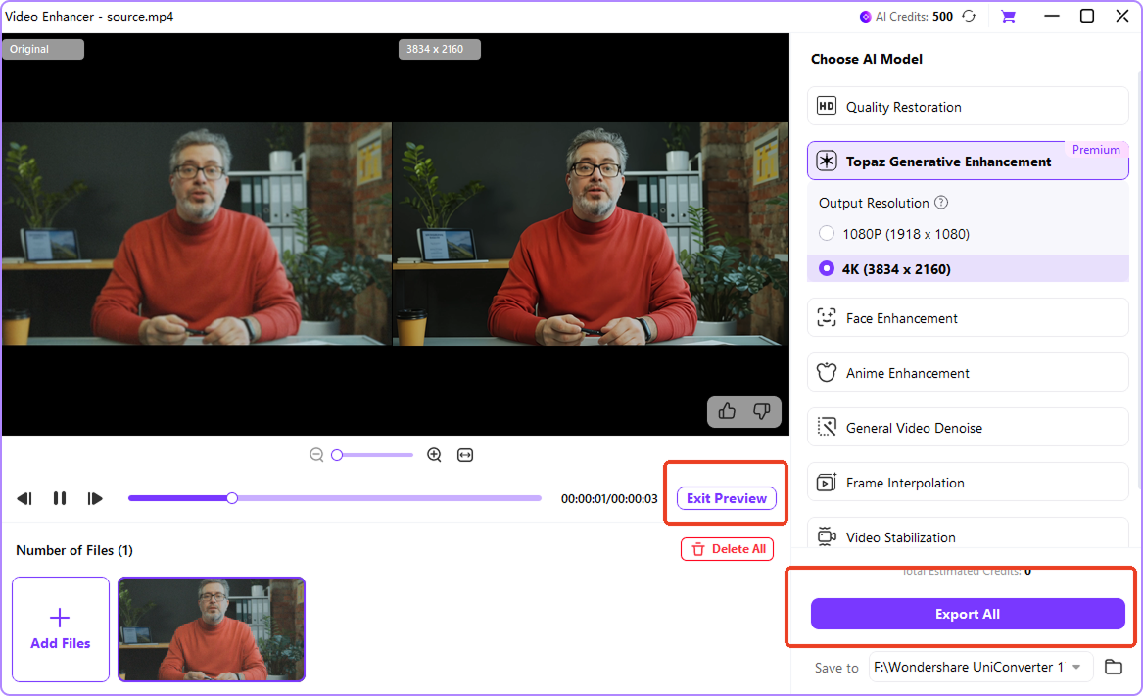Image resolution: width=1143 pixels, height=696 pixels.
Task: Select 1080P (1918 x 1080) resolution
Action: point(826,234)
